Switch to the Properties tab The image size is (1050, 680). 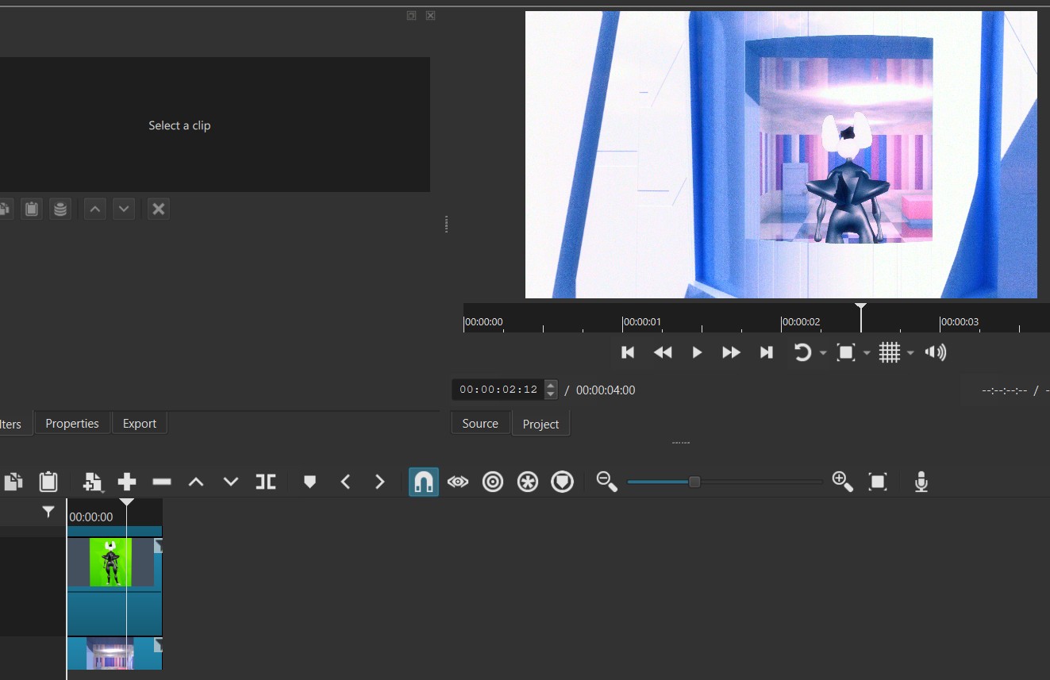coord(72,424)
